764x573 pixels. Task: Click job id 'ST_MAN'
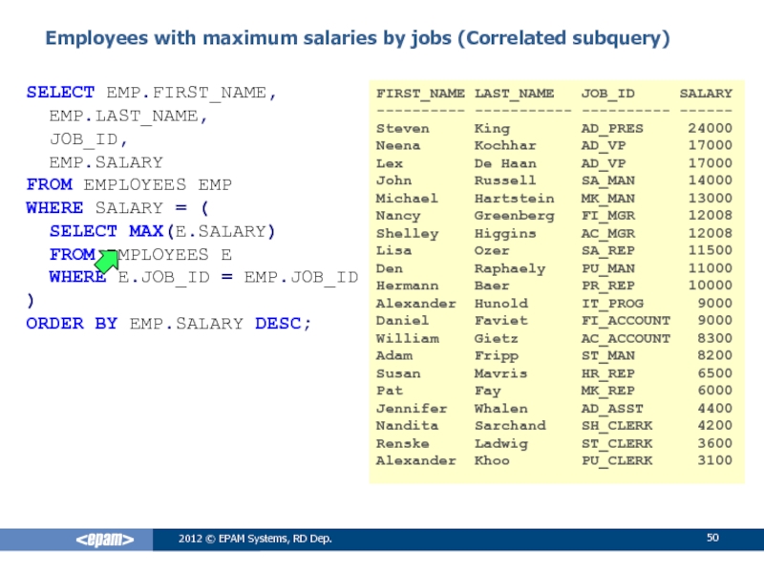pos(607,356)
